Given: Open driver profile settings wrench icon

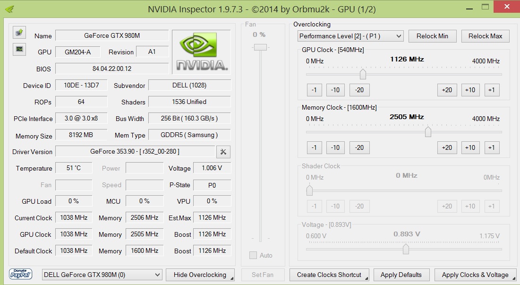Looking at the screenshot, I should (223, 152).
